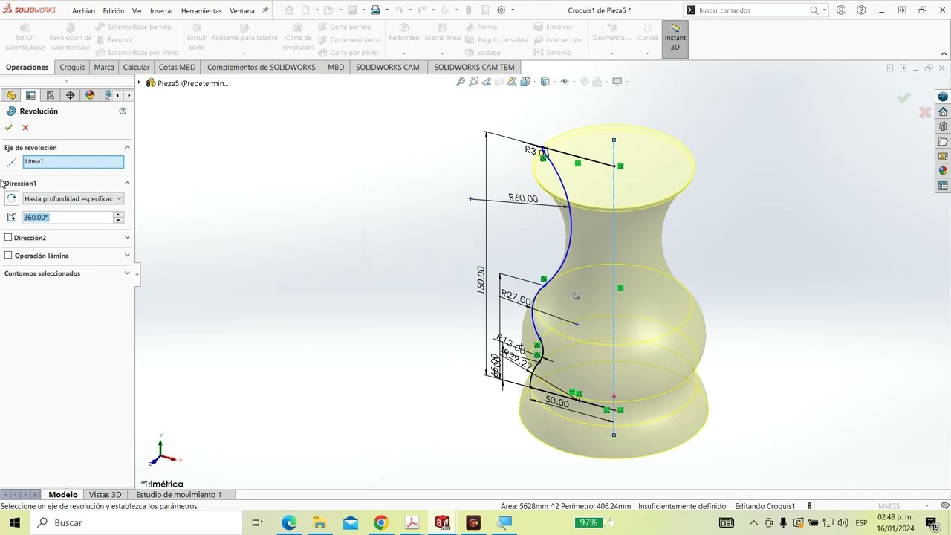
Task: Open PropertyManager tab icon
Action: pyautogui.click(x=30, y=95)
